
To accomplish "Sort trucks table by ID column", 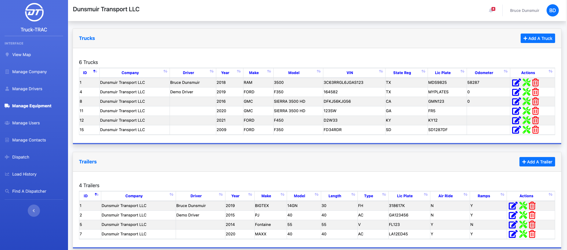I will pyautogui.click(x=89, y=73).
